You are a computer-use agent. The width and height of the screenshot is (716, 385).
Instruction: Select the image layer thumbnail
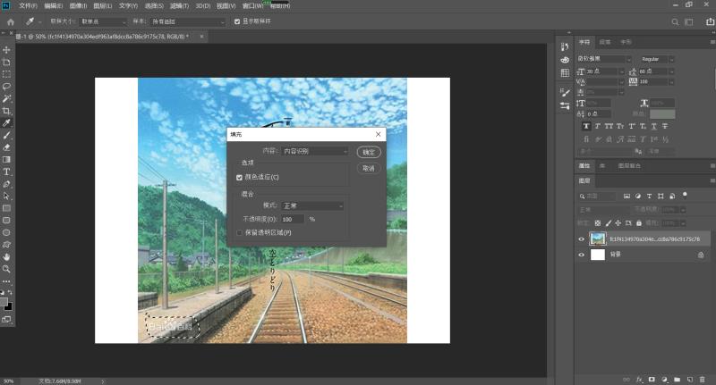598,239
